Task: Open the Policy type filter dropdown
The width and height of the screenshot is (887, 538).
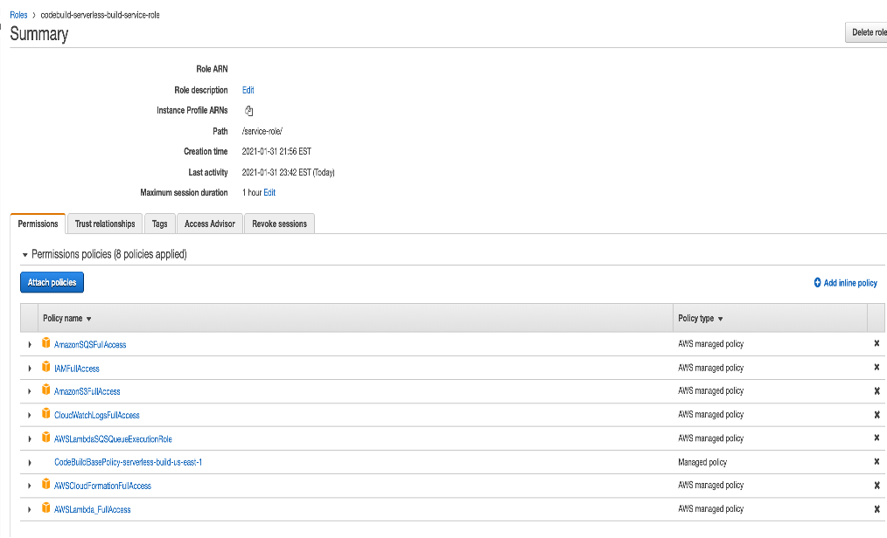Action: (x=720, y=319)
